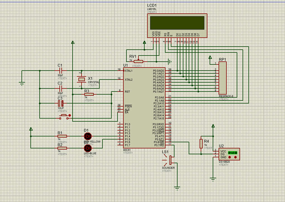Select power terminal above RP1 pin 1

click(x=210, y=57)
